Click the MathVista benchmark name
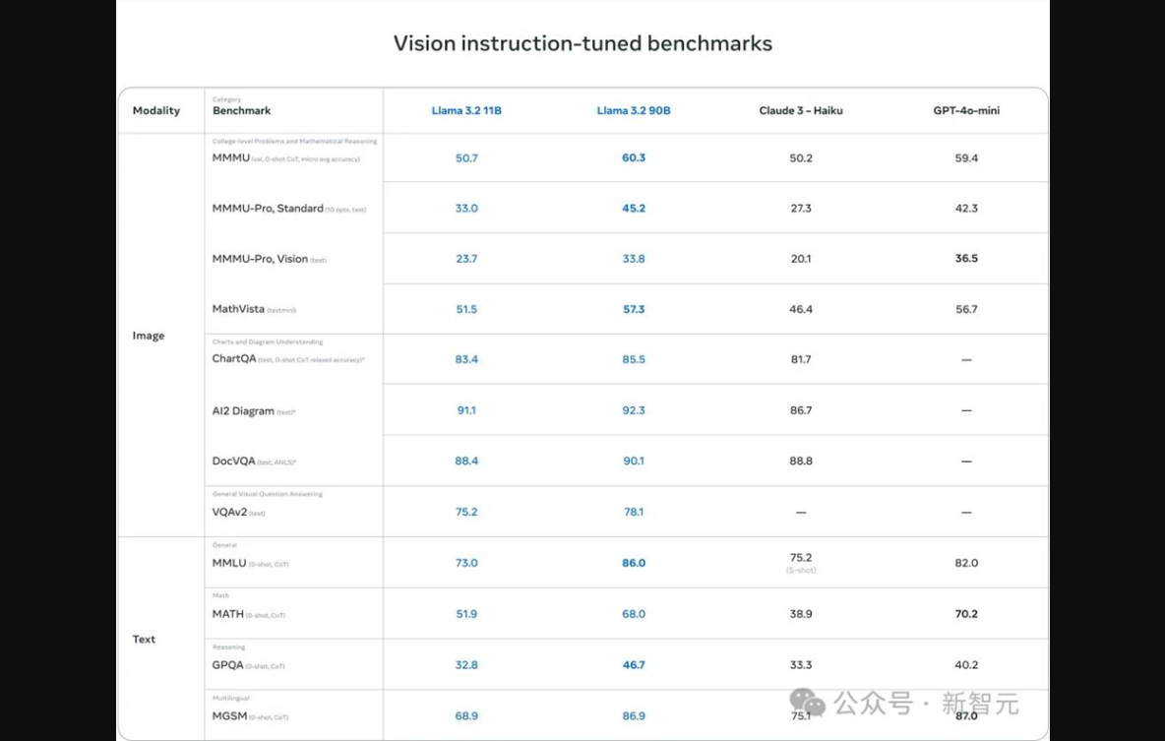1165x741 pixels. click(238, 309)
